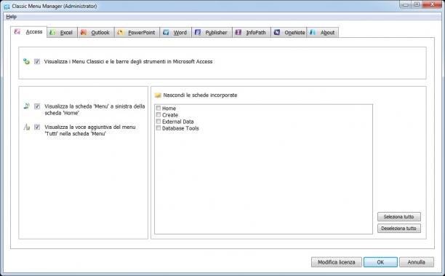
Task: Click the Publisher icon on its tab
Action: [198, 32]
